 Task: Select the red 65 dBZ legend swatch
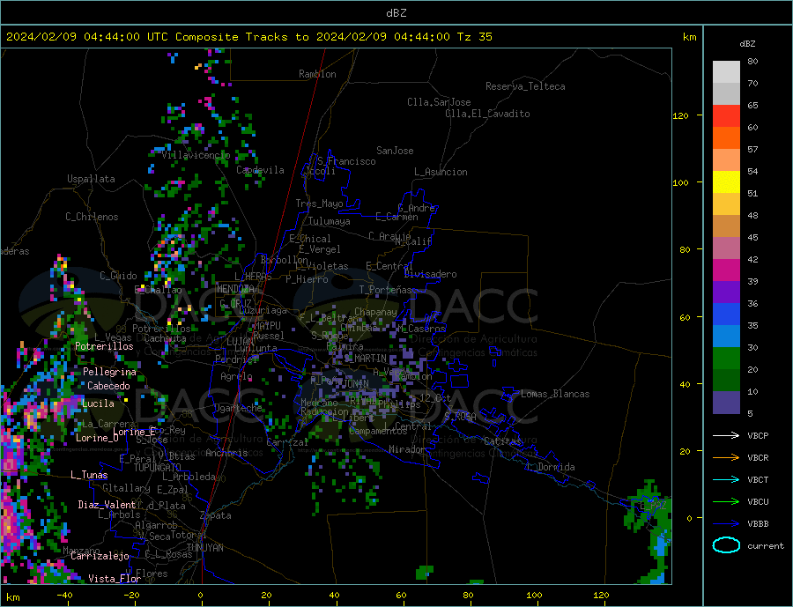click(726, 115)
